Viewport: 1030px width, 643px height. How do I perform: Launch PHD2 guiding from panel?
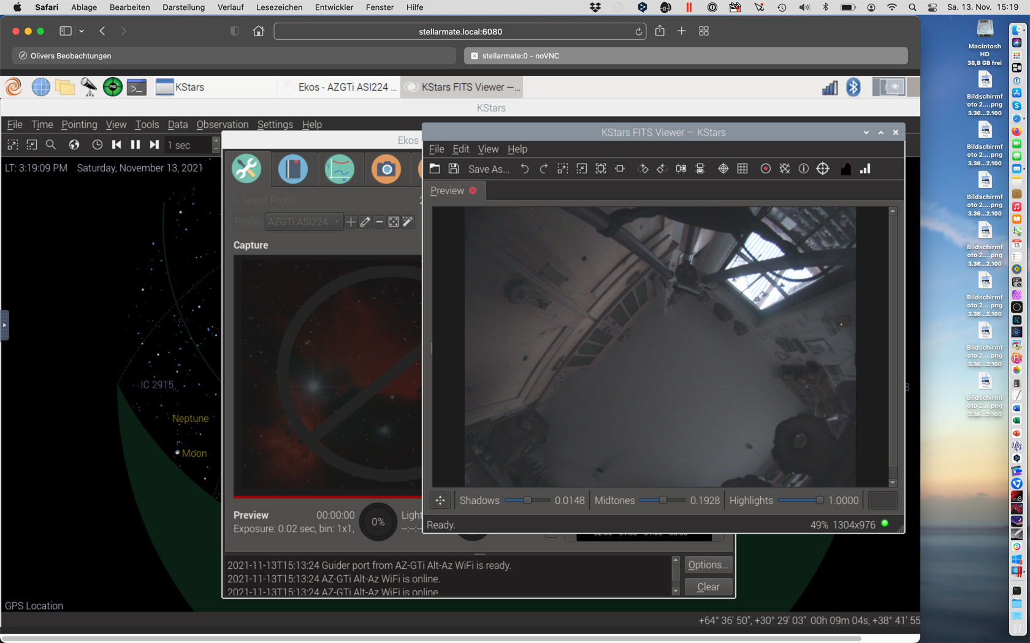(x=113, y=87)
